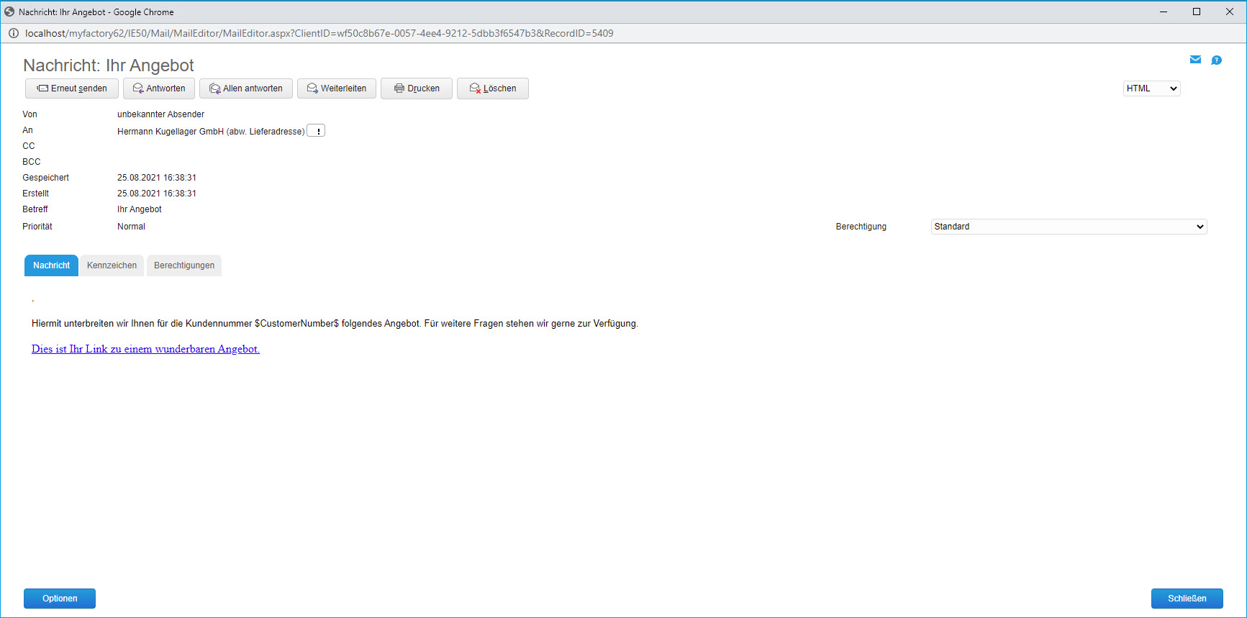
Task: Expand the Berechtigung Standard dropdown
Action: pos(1069,227)
